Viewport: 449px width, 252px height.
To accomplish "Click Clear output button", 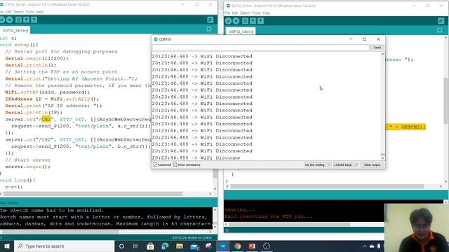I will [372, 165].
